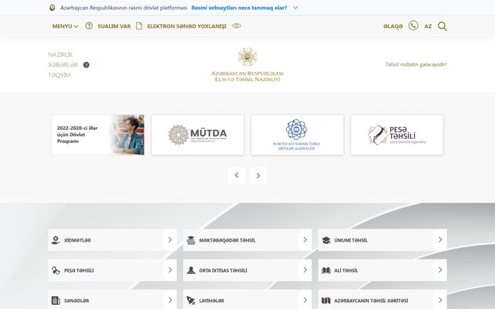
Task: Open ORTA İXTİSAS TƏHSİLİ tile
Action: [x=247, y=271]
